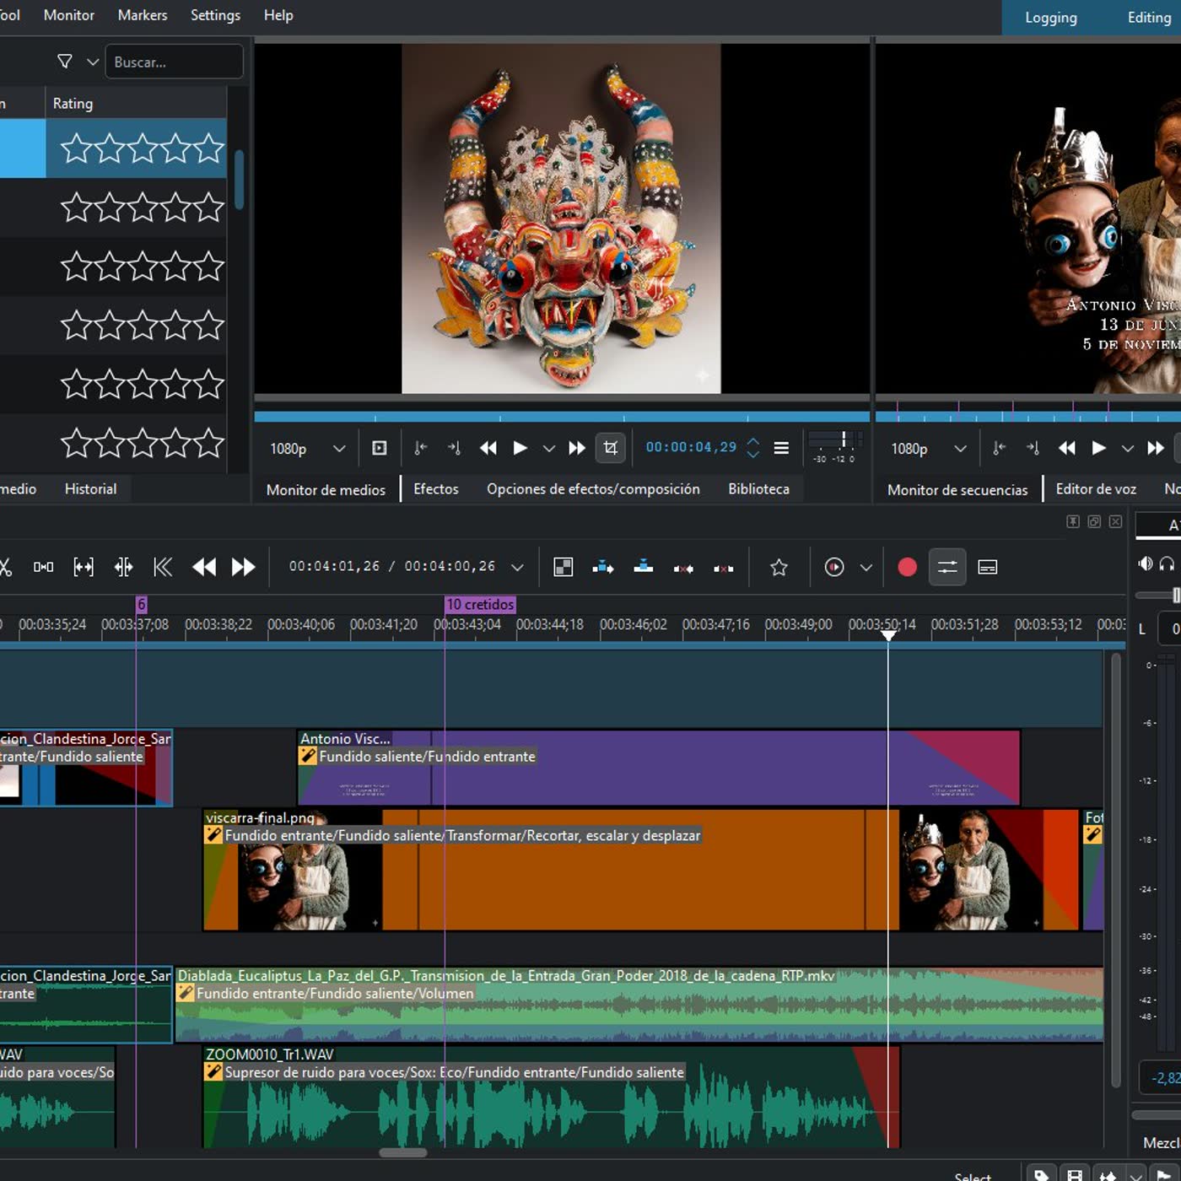This screenshot has height=1181, width=1181.
Task: Sort the bin by the Rating column
Action: [135, 103]
